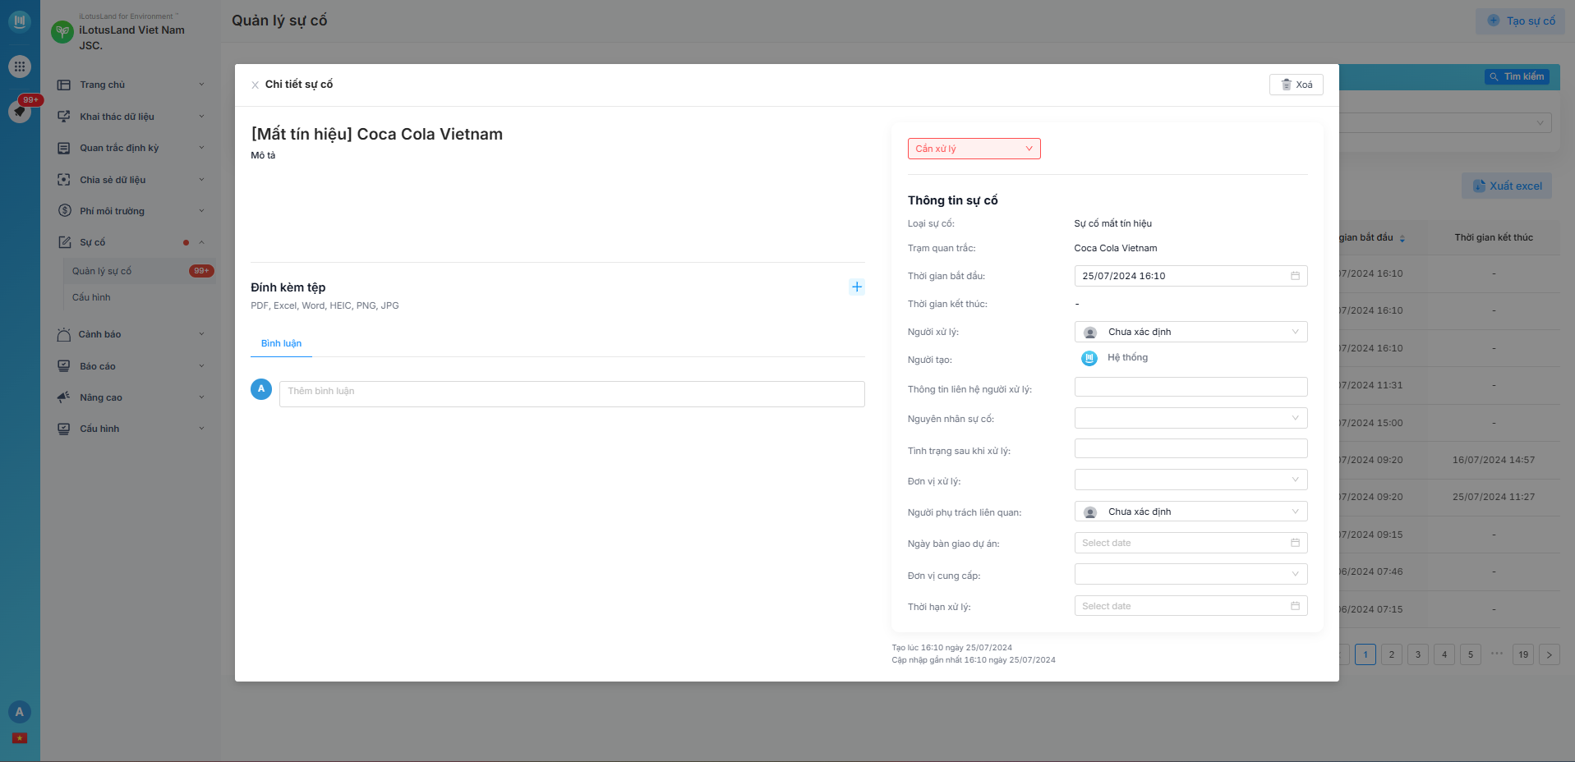Open the Người xử lý dropdown

1190,332
